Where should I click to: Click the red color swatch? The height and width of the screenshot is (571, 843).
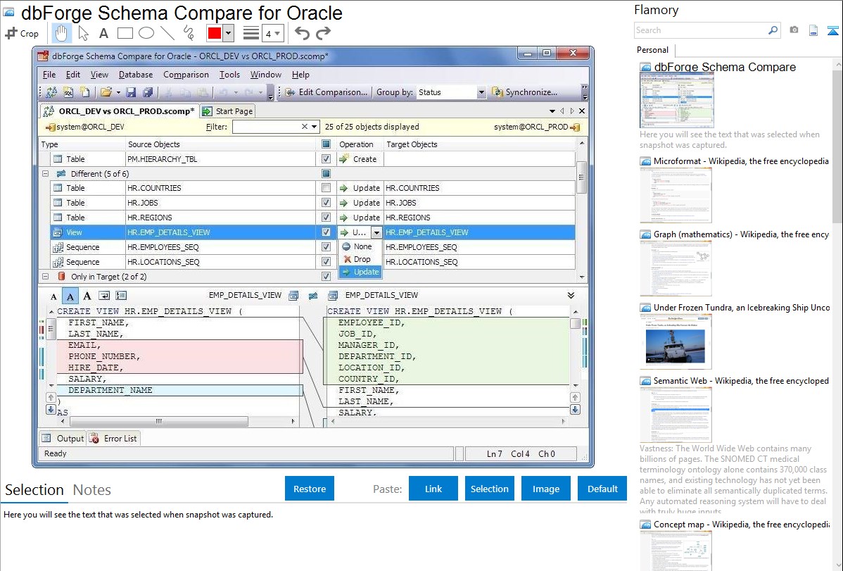tap(214, 33)
